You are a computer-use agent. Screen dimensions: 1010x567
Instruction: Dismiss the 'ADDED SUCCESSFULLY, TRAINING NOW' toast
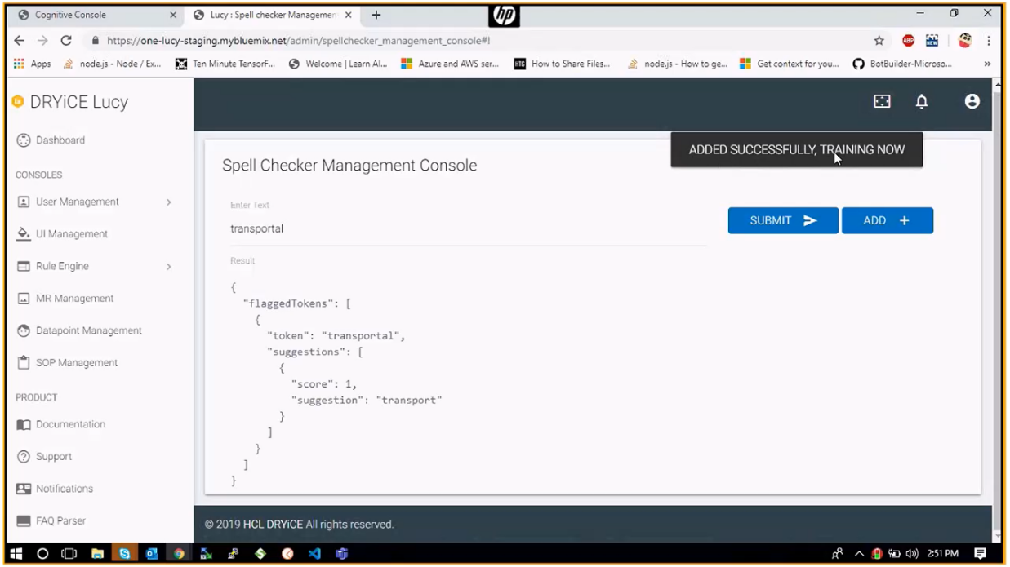797,150
